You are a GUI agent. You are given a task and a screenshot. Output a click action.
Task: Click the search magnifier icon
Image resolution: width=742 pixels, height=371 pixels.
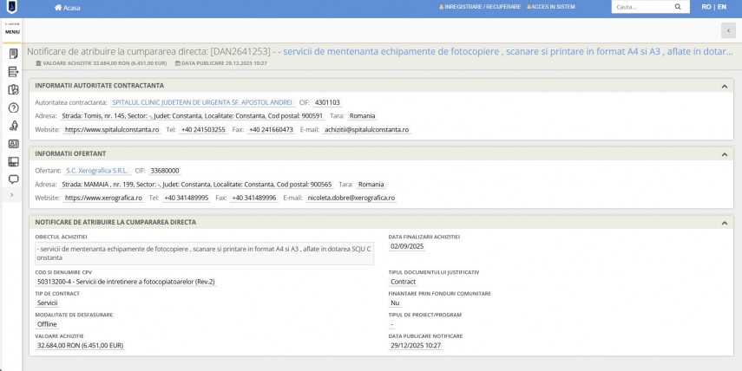pyautogui.click(x=678, y=7)
